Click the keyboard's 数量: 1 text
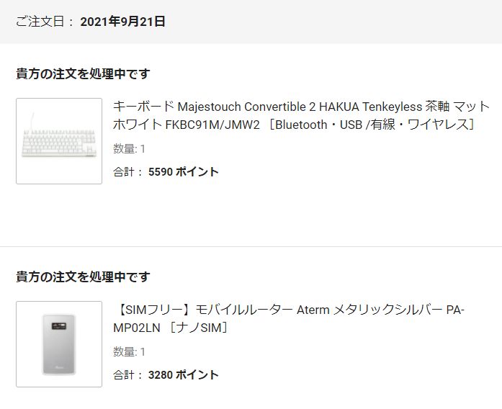This screenshot has height=409, width=502. point(129,149)
